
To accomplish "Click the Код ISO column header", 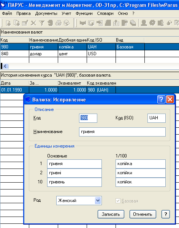I will pyautogui.click(x=101, y=40).
